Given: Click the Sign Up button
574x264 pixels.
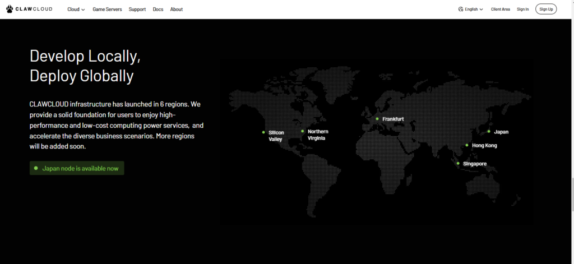Looking at the screenshot, I should pyautogui.click(x=546, y=9).
